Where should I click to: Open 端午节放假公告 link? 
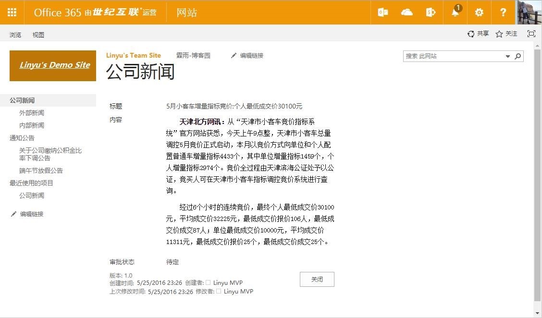[x=41, y=171]
